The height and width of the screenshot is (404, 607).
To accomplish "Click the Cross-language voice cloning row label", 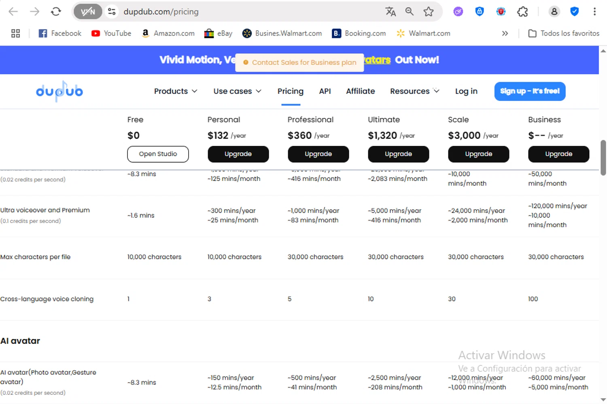I will point(47,299).
